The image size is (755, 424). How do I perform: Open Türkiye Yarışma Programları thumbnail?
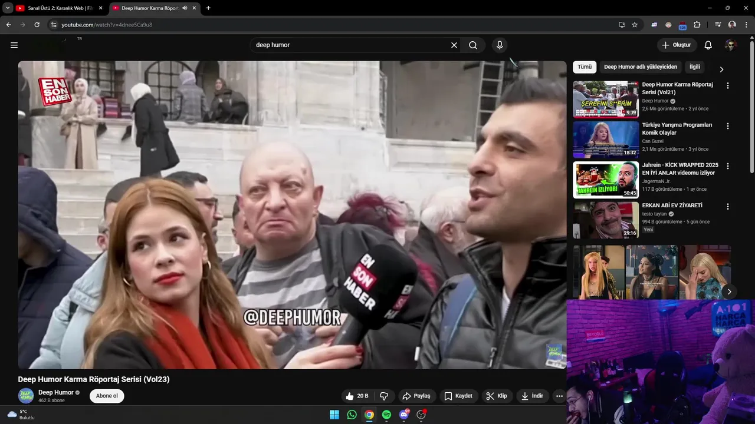pos(606,139)
